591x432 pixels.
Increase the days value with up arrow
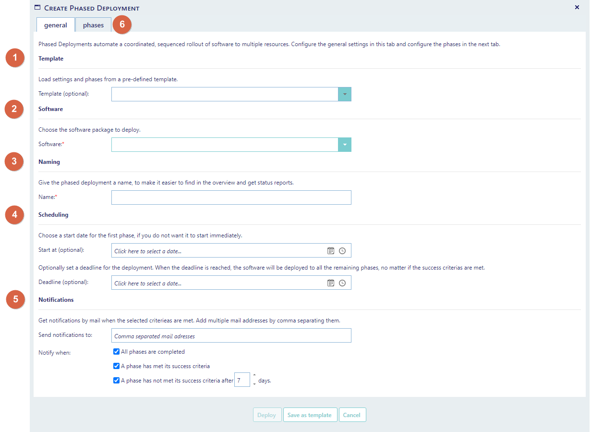[254, 375]
